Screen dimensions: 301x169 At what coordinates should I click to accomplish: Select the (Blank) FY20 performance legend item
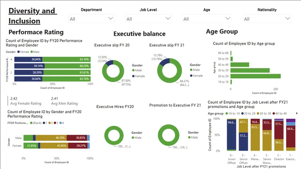tap(36, 123)
